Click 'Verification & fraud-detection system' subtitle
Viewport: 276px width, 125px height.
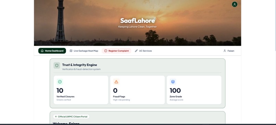pos(81,69)
